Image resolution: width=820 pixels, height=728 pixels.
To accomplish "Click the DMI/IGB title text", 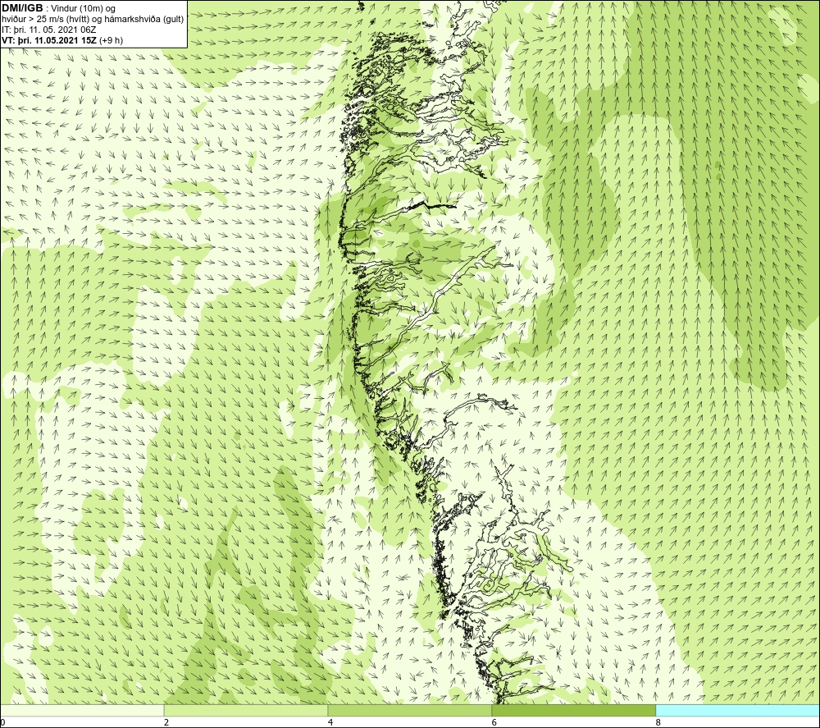I will click(x=22, y=8).
